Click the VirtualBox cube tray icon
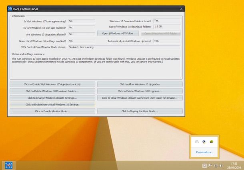Viewport: 244px width, 170px height. [x=204, y=142]
